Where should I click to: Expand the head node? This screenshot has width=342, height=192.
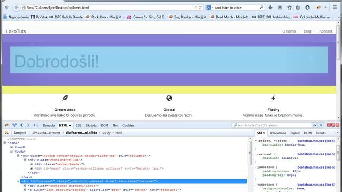tap(11, 147)
